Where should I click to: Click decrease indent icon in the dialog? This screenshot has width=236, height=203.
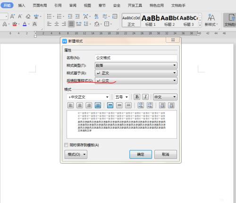click(162, 105)
